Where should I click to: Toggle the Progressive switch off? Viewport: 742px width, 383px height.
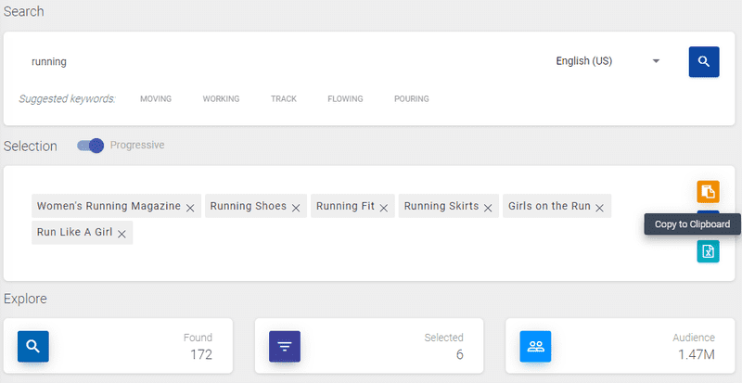click(90, 146)
